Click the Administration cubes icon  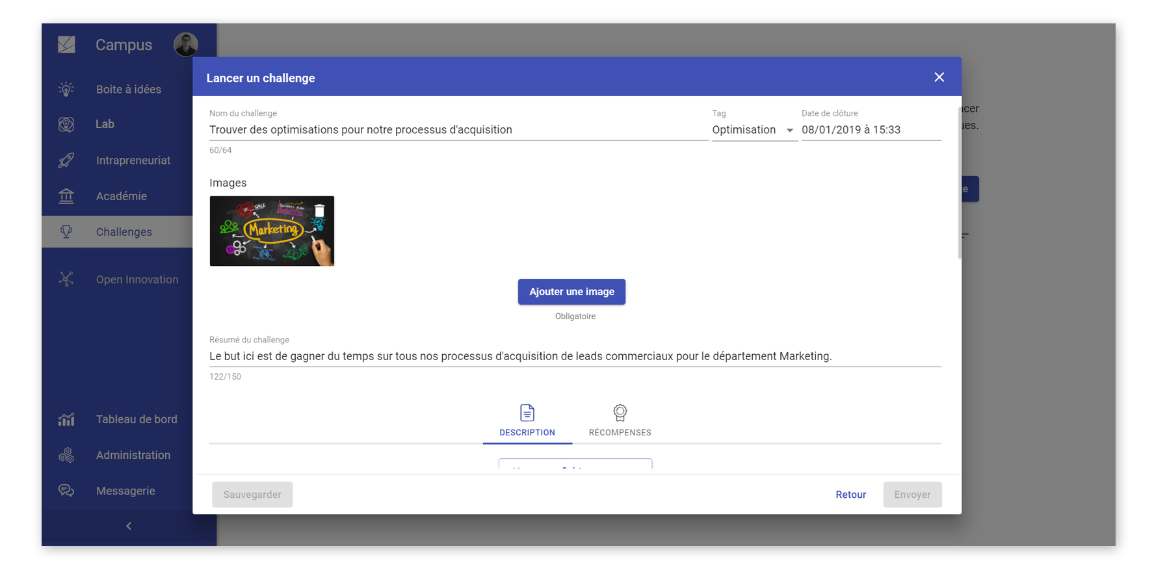click(x=66, y=456)
